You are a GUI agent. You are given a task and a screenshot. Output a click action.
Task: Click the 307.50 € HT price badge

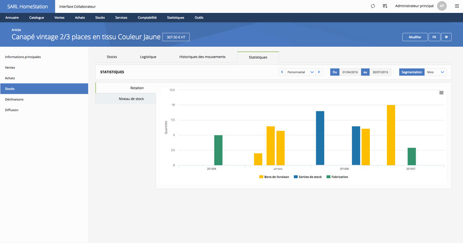coord(176,37)
